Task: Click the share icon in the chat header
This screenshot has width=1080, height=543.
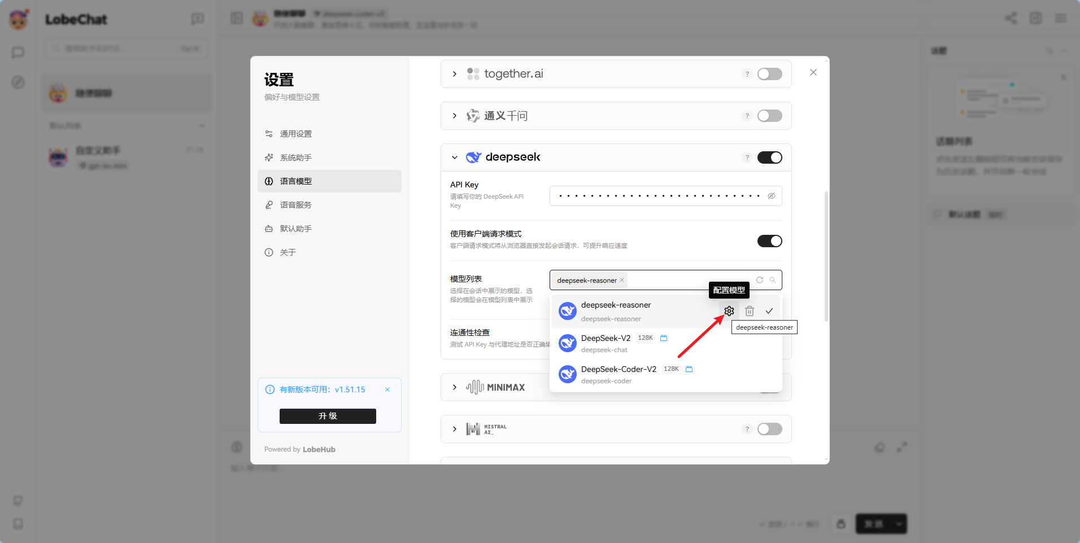Action: tap(1011, 18)
